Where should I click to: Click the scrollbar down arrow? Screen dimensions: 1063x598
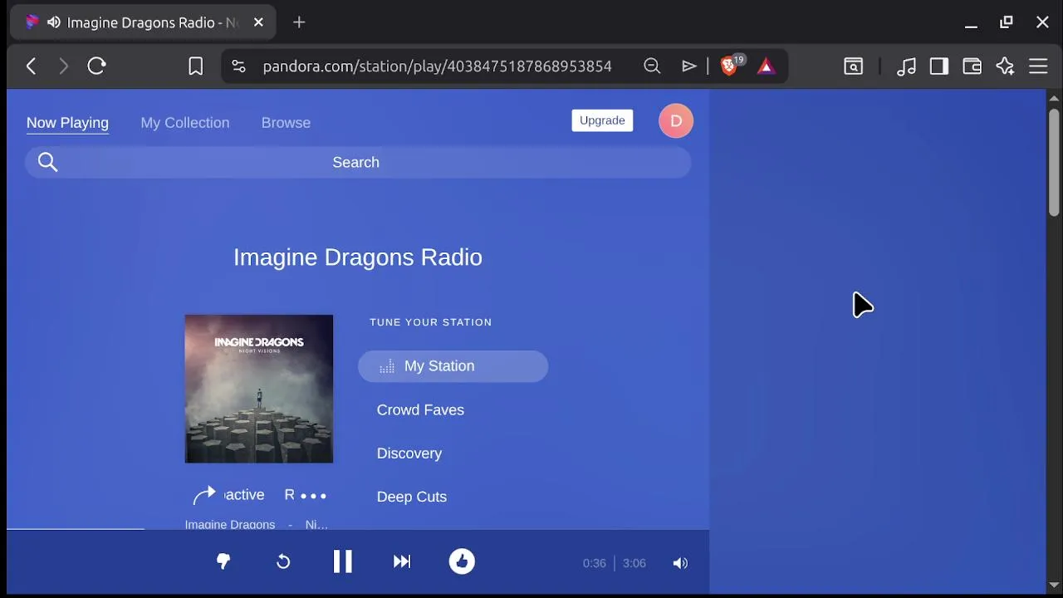pyautogui.click(x=1054, y=586)
